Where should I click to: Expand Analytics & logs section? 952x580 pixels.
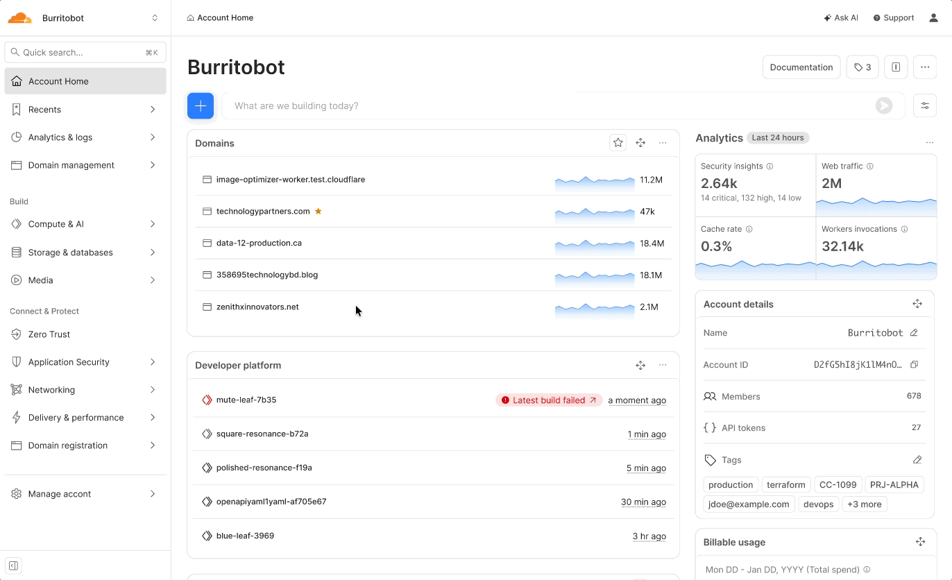point(85,137)
